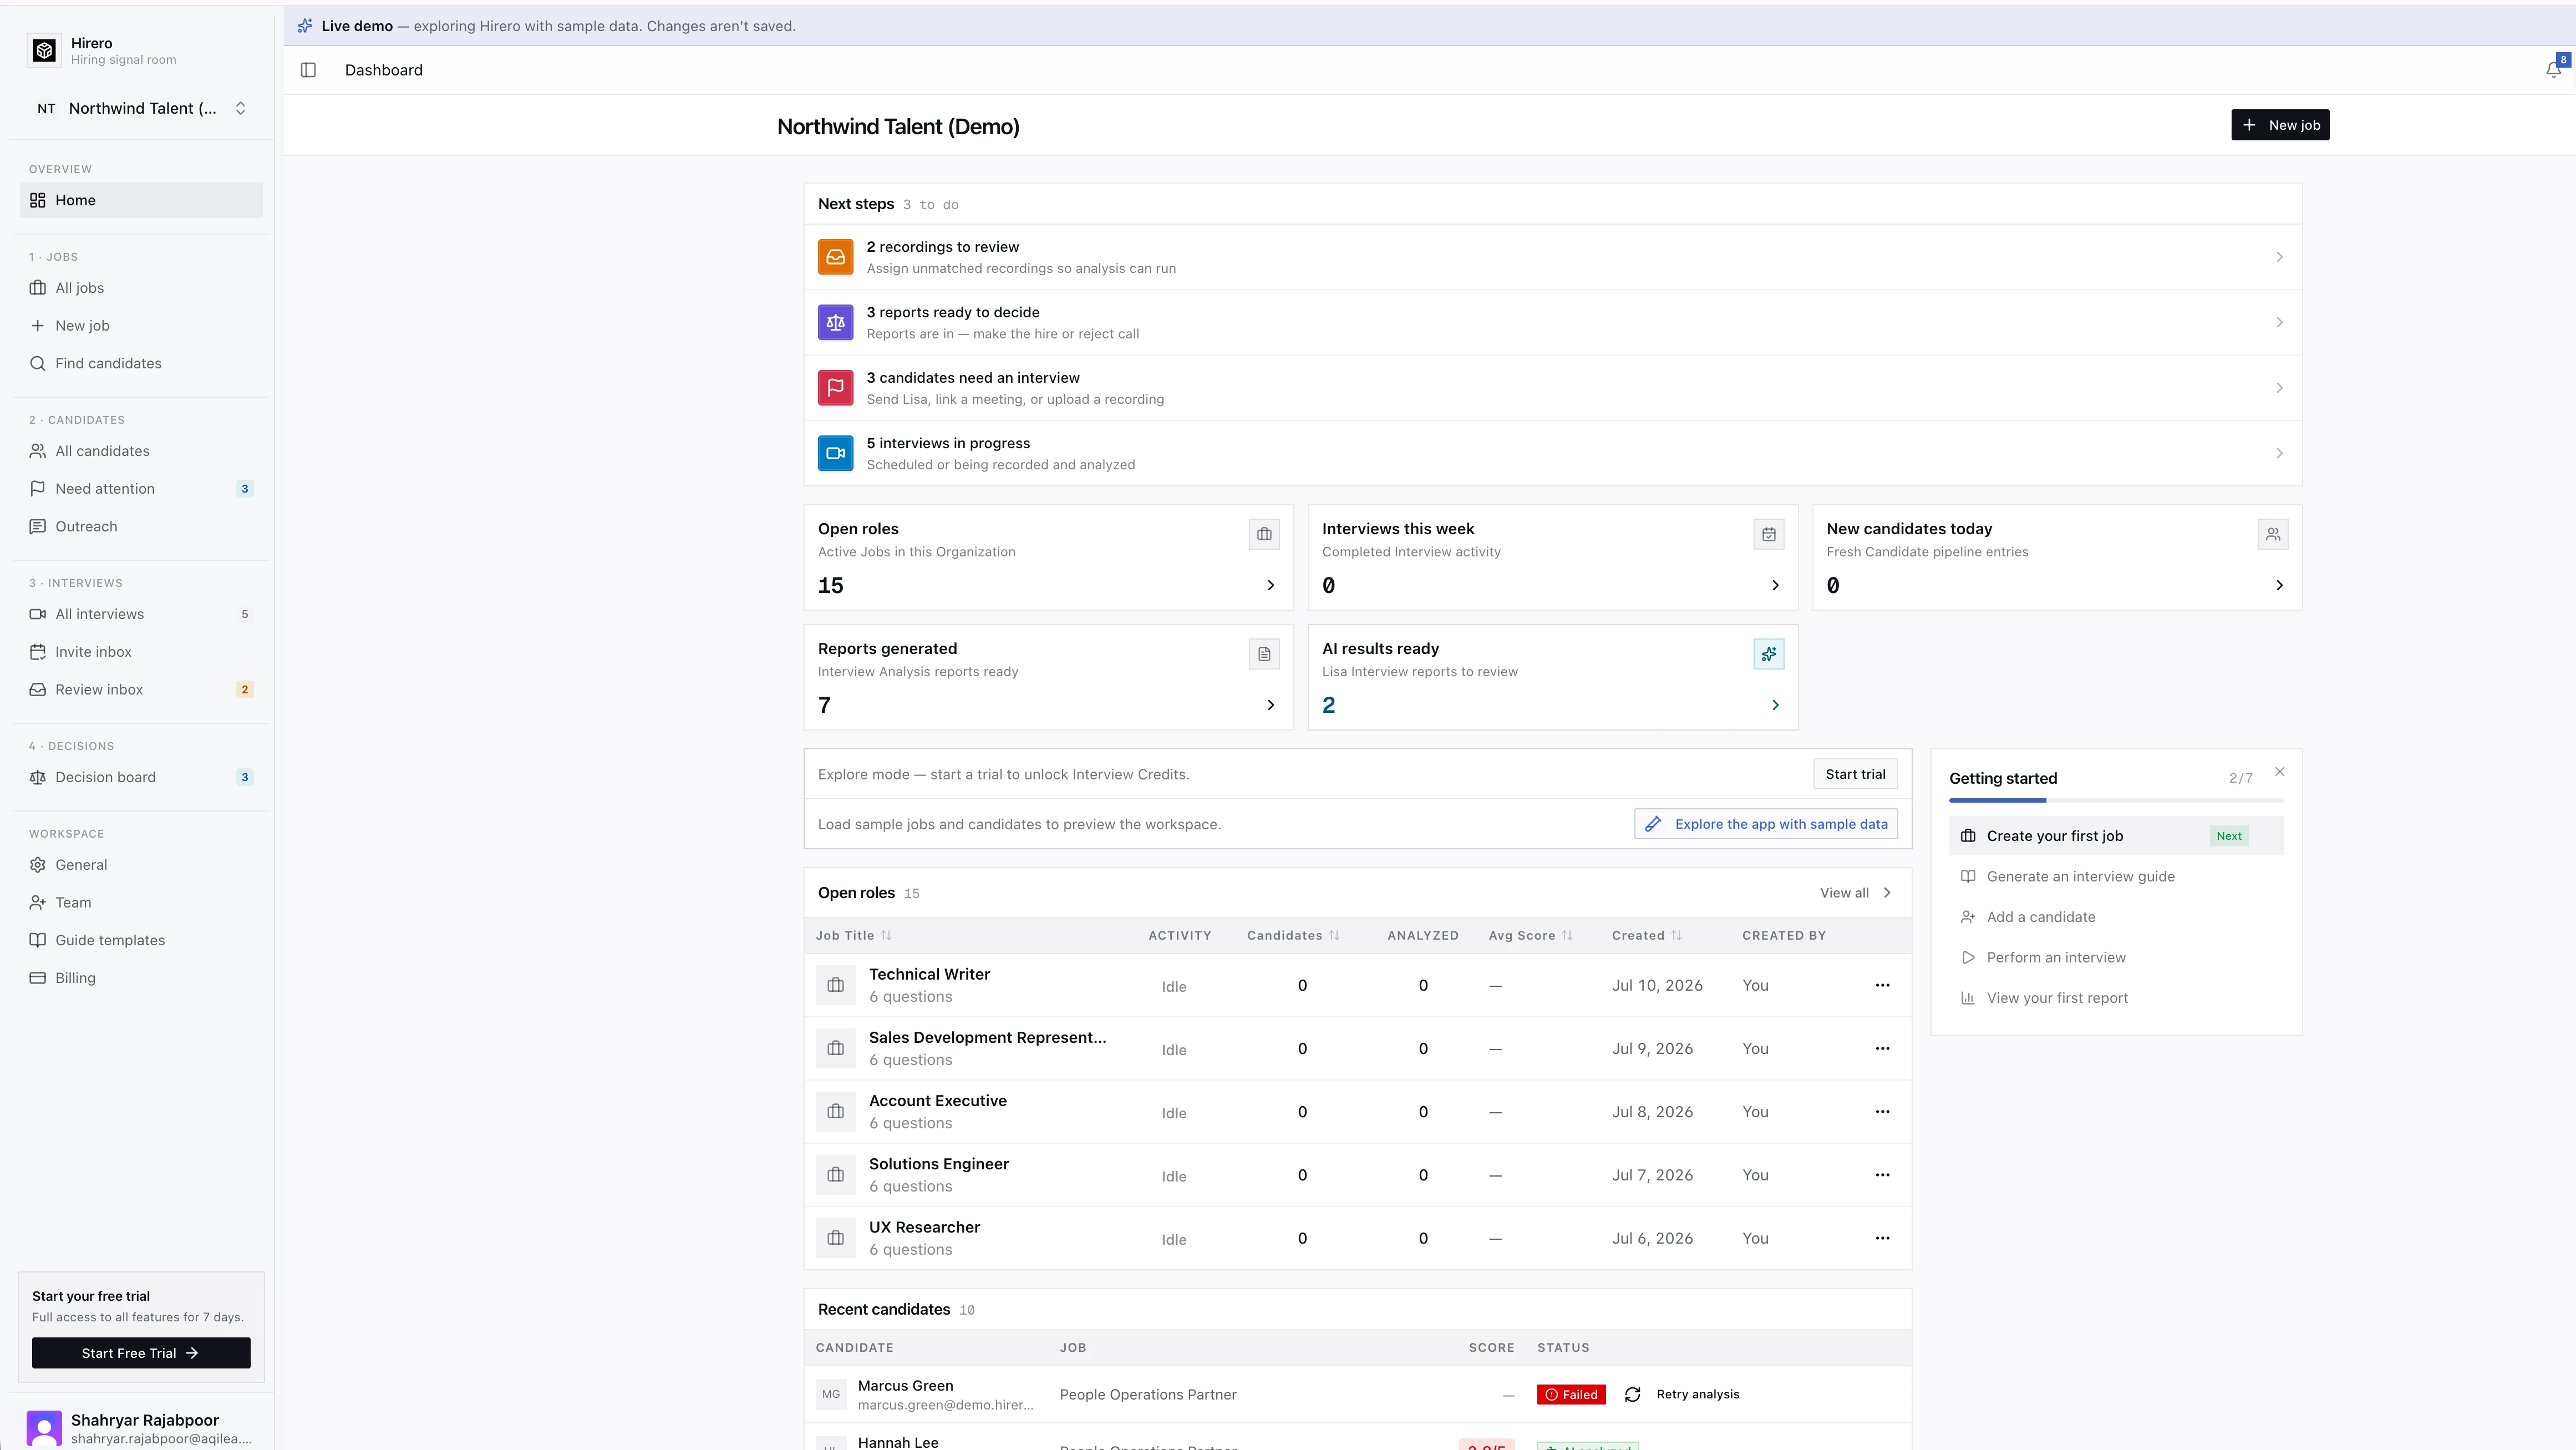Click the MG avatar for Marcus Green
The image size is (2576, 1450).
click(x=831, y=1394)
